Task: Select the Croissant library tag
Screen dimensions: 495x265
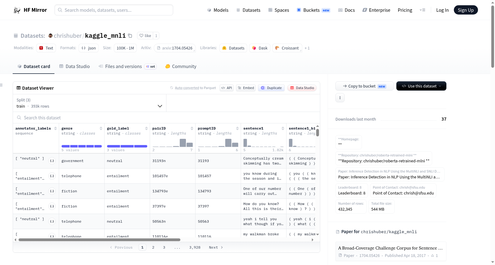Action: click(x=287, y=48)
